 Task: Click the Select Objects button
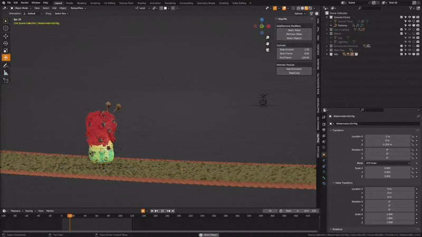(x=294, y=38)
